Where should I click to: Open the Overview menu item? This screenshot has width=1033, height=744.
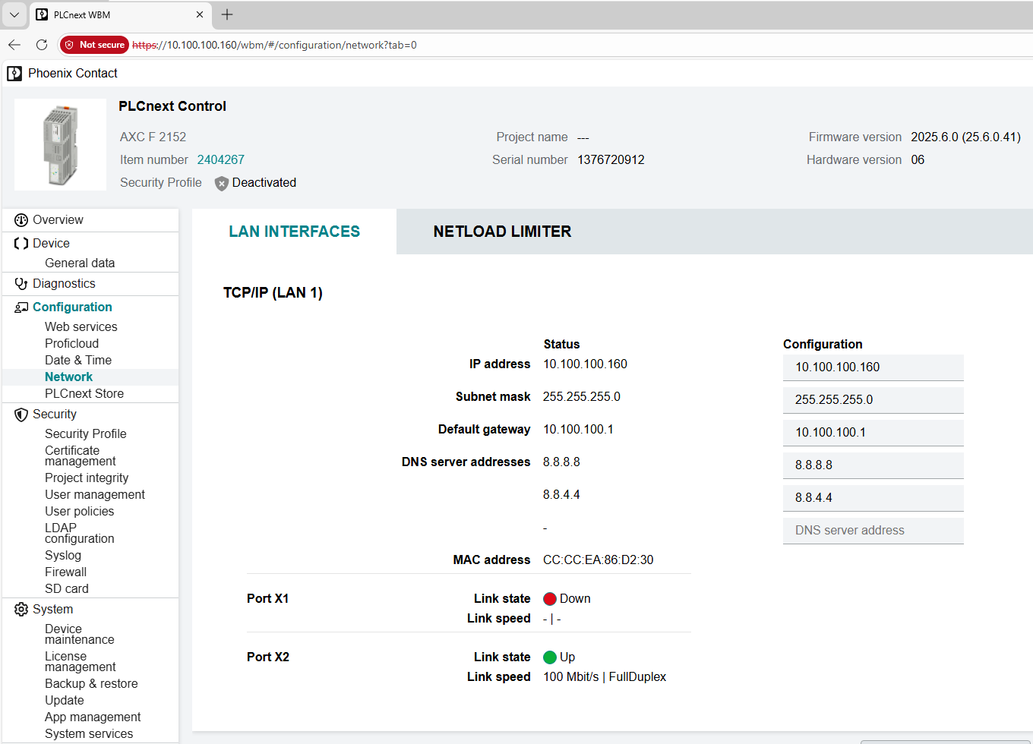(x=58, y=220)
